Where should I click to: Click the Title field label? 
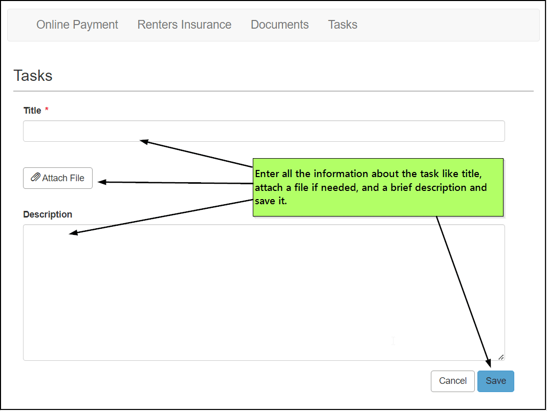(x=32, y=111)
